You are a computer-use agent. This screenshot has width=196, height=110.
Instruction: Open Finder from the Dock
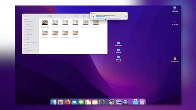coord(54,102)
